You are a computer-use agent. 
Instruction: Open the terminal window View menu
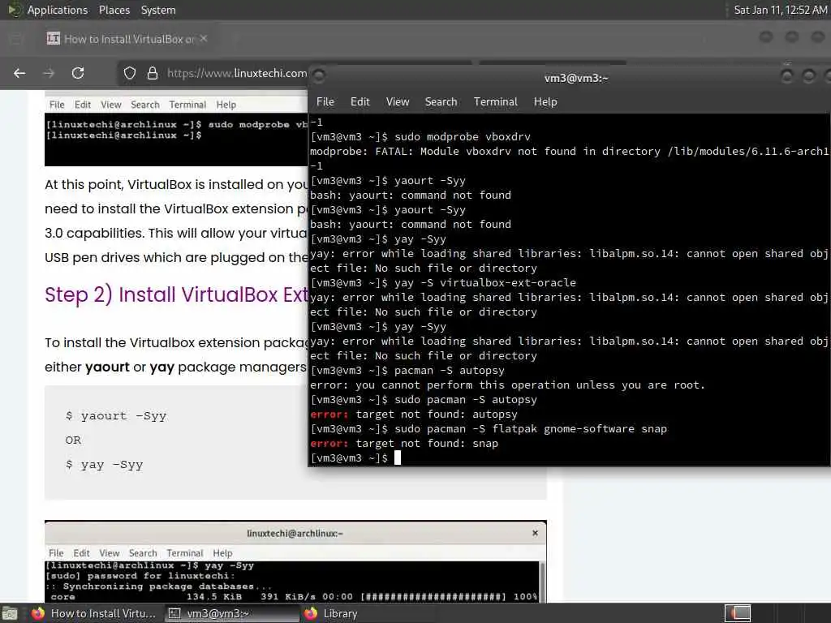[x=398, y=101]
